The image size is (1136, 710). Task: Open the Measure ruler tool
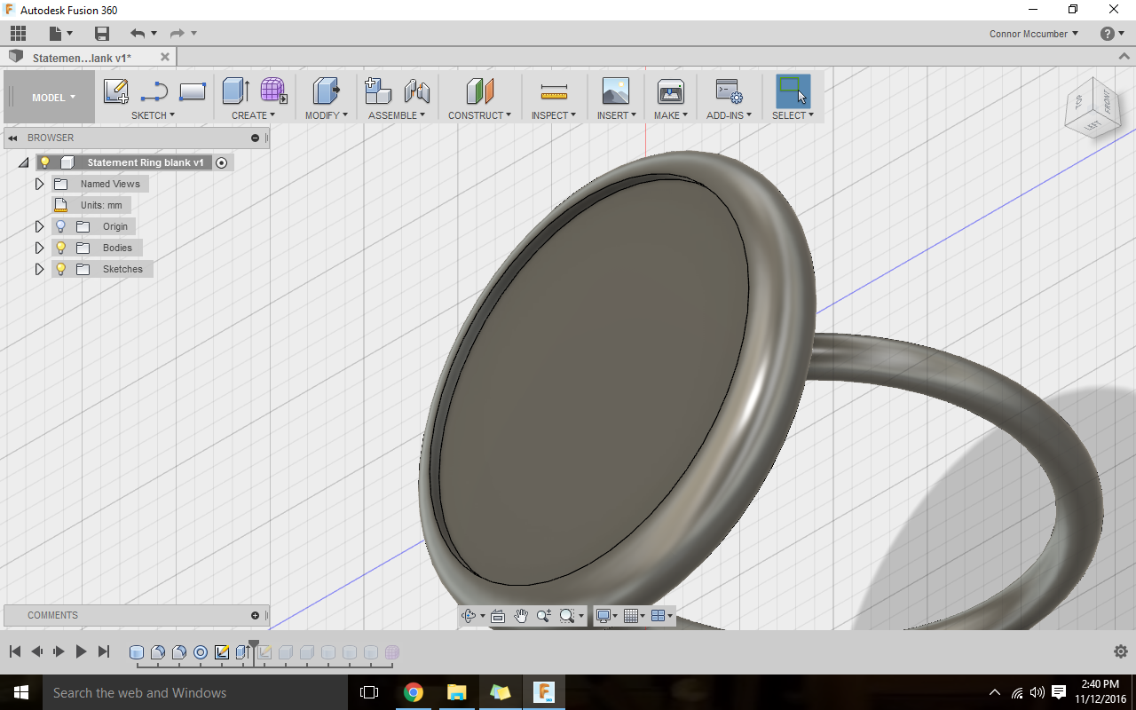554,91
